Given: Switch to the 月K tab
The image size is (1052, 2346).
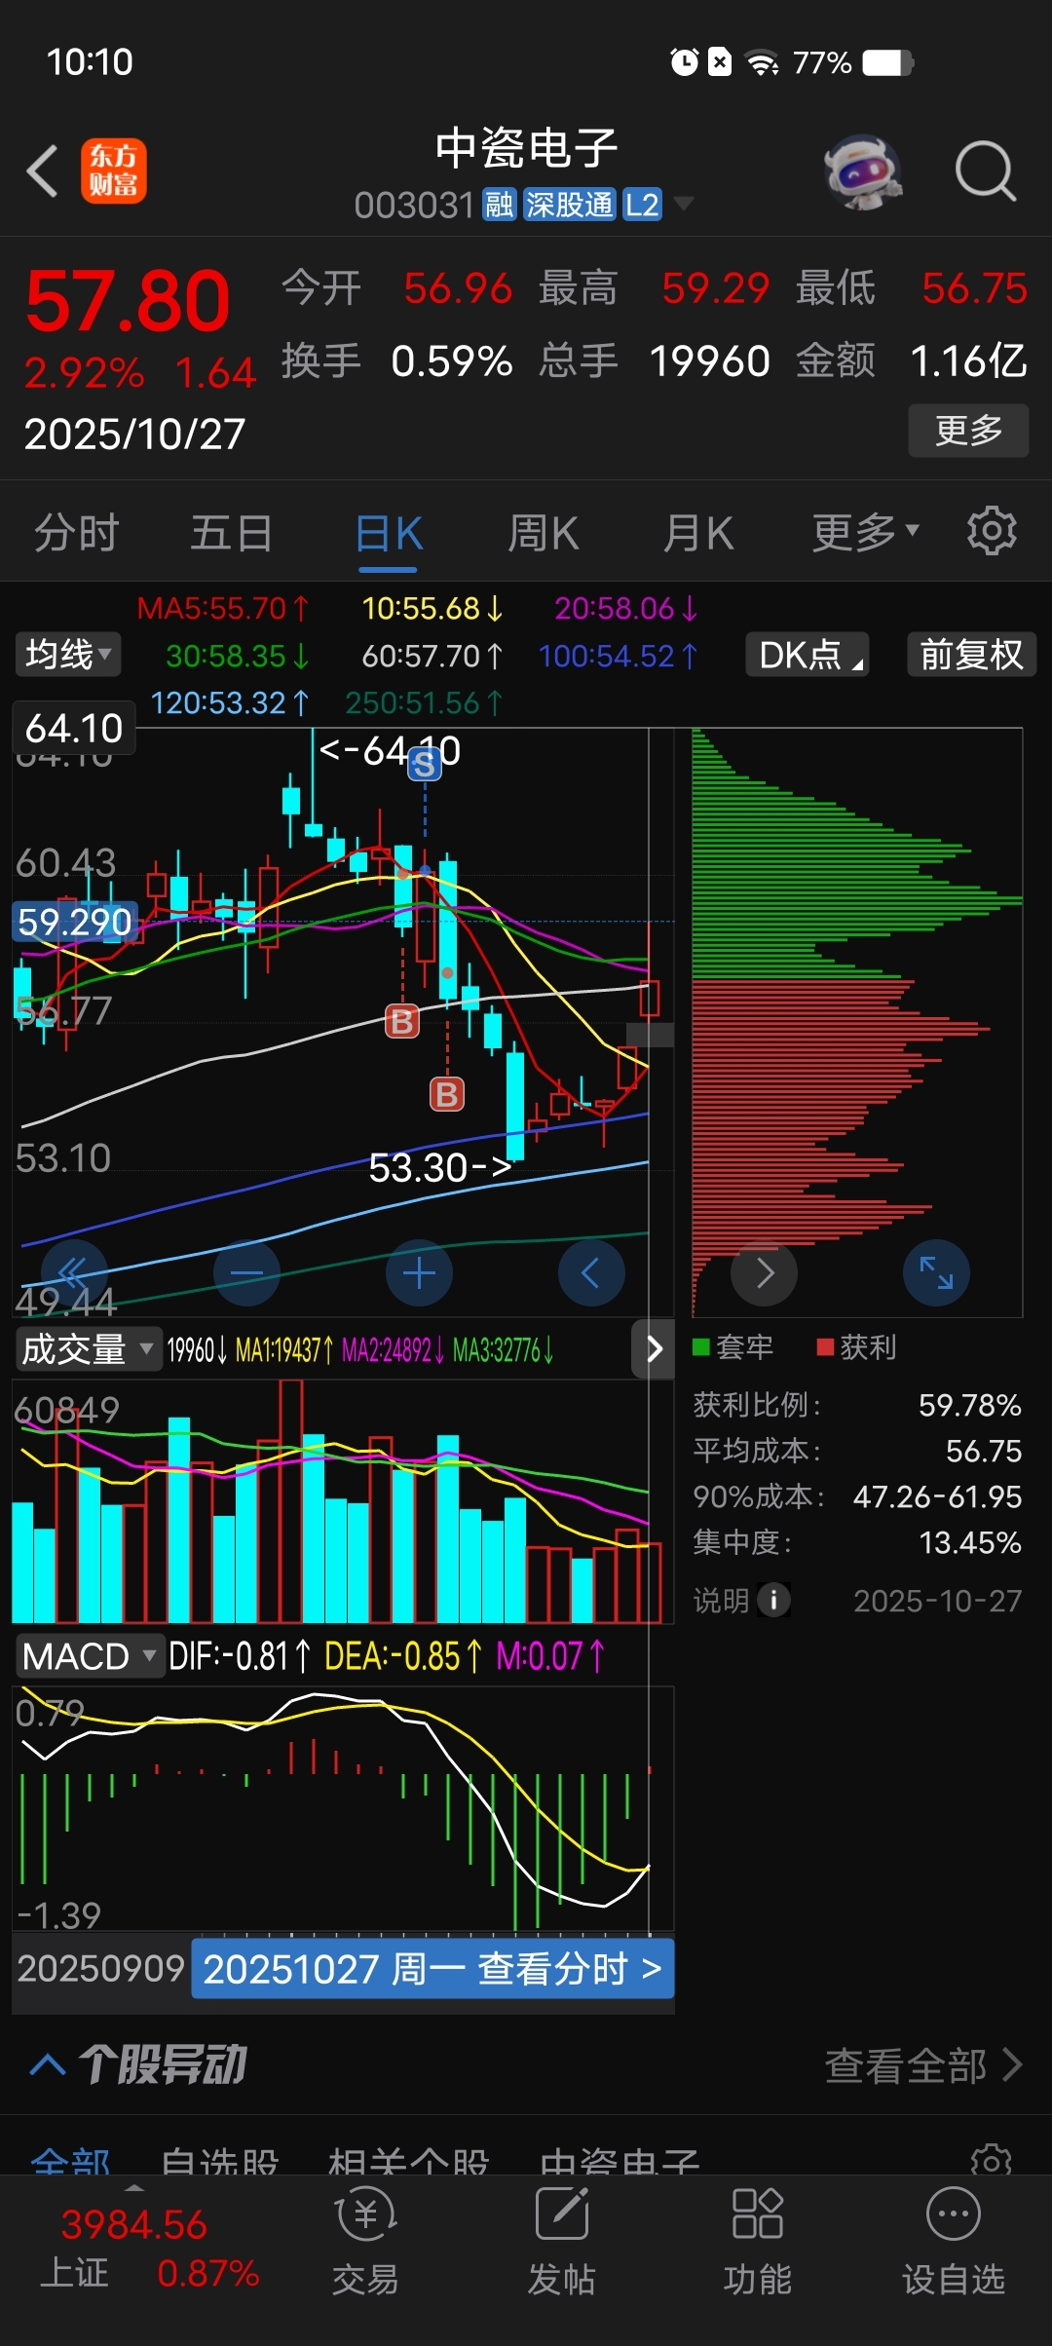Looking at the screenshot, I should pyautogui.click(x=697, y=533).
